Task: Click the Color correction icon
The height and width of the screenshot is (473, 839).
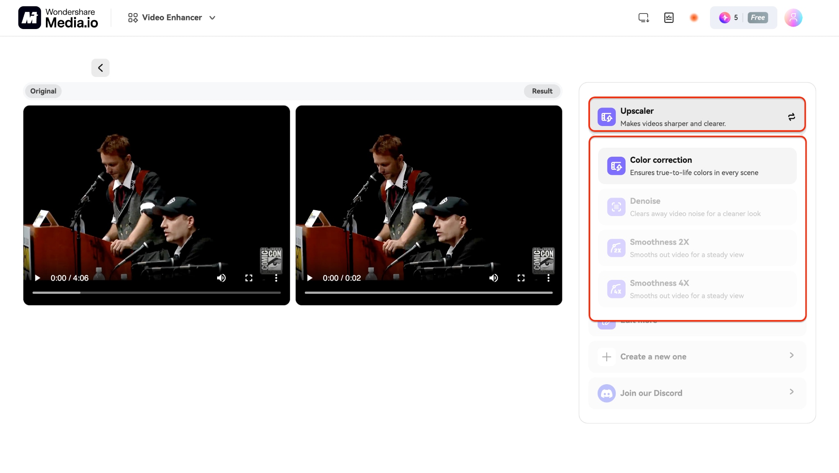Action: [x=616, y=166]
